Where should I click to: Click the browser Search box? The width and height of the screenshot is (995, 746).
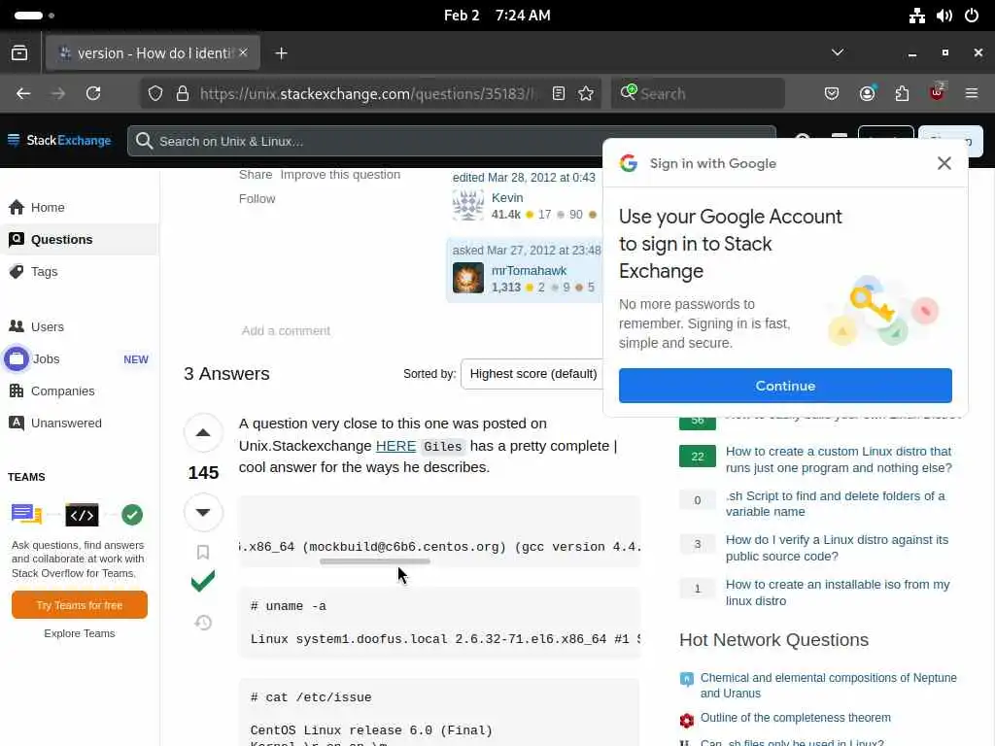point(698,93)
